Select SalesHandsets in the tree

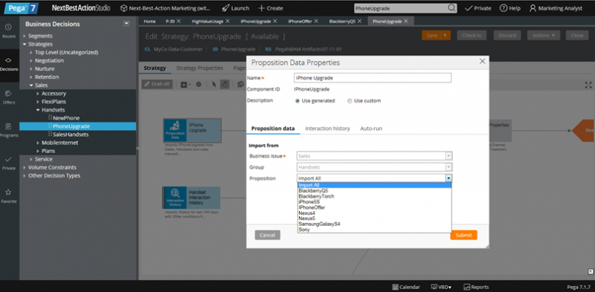pos(71,134)
